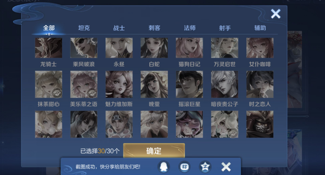The image size is (325, 175).
Task: Close the skin selection dialog
Action: click(276, 14)
